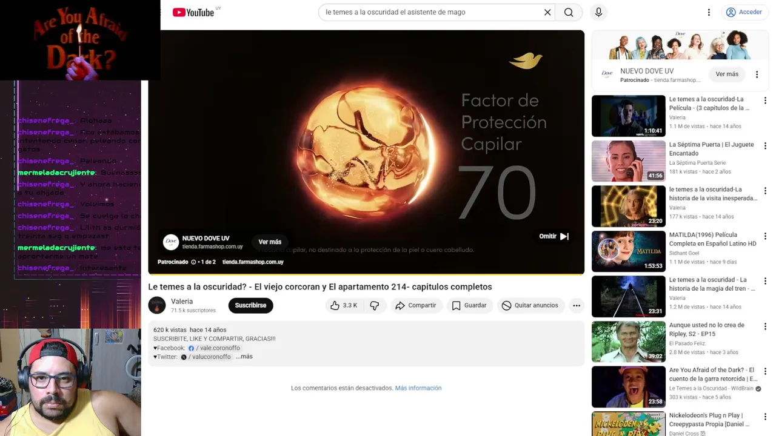Expand description with ...más
Screen dimensions: 776x436
pyautogui.click(x=244, y=357)
